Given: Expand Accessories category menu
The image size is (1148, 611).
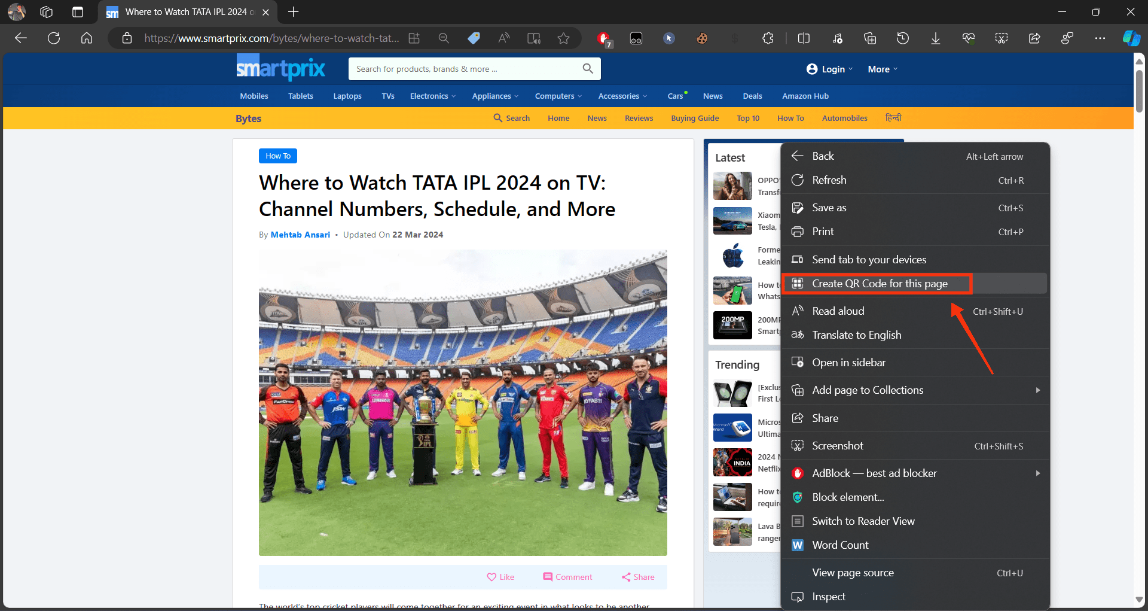Looking at the screenshot, I should (622, 96).
